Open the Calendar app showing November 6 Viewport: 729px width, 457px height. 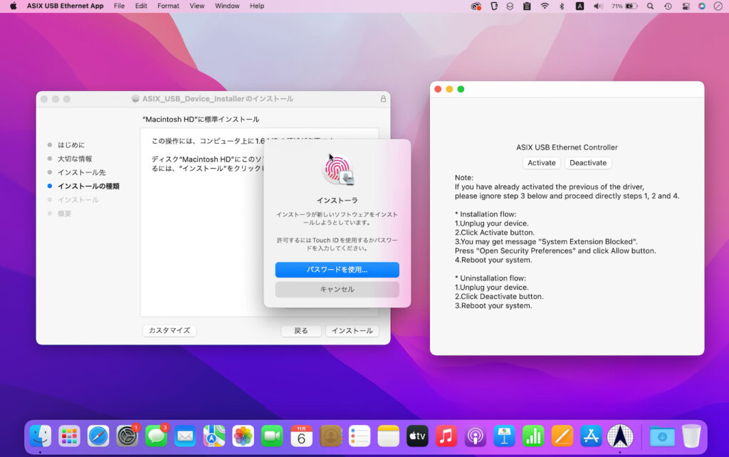302,435
